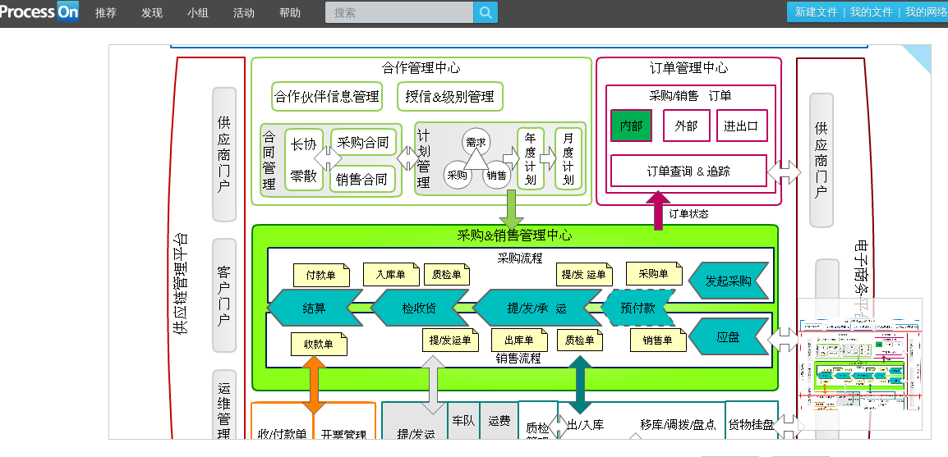Click the 发起采购 arrow shape

[x=729, y=281]
